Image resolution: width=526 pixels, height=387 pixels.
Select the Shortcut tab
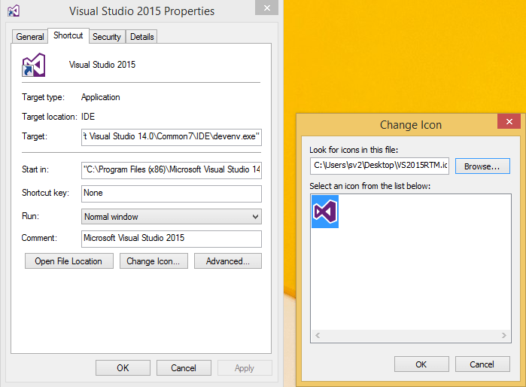[x=68, y=36]
